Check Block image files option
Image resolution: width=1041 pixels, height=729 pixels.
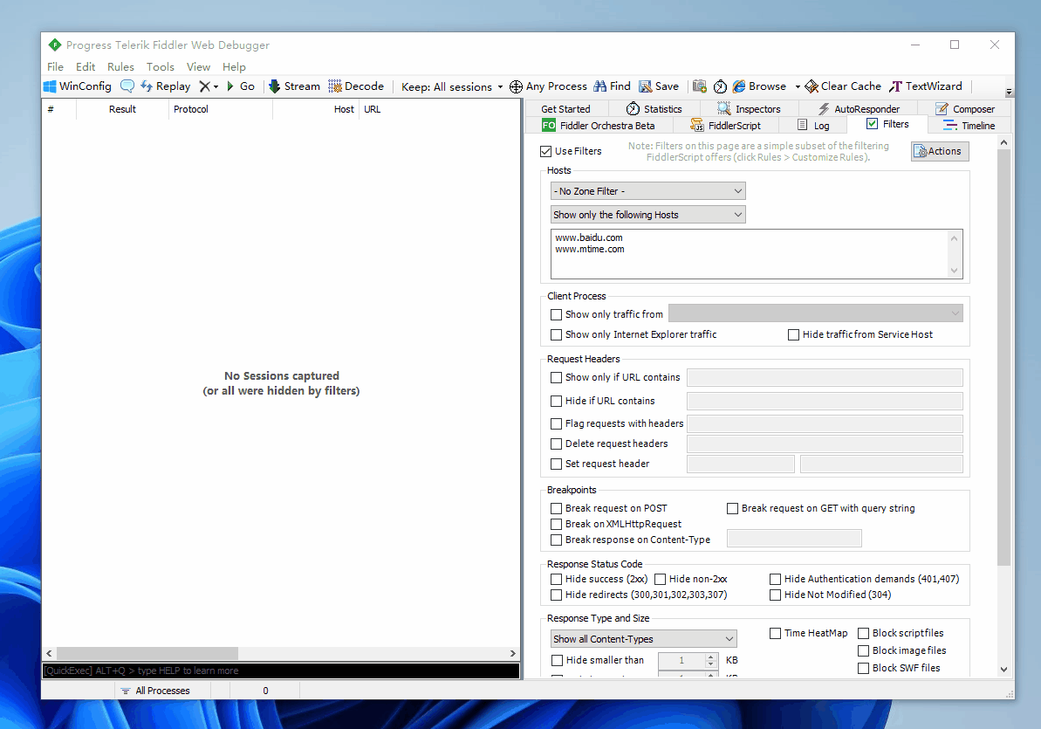pos(864,650)
